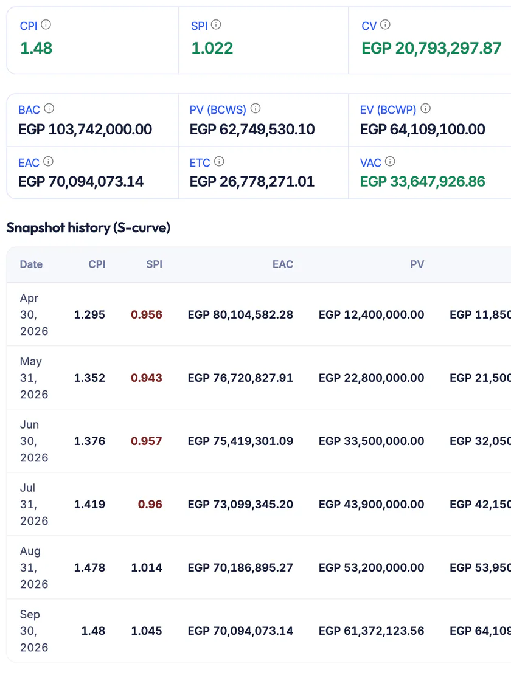The height and width of the screenshot is (681, 511).
Task: Click PV EGP 61,372,123.56 cell
Action: (x=372, y=631)
